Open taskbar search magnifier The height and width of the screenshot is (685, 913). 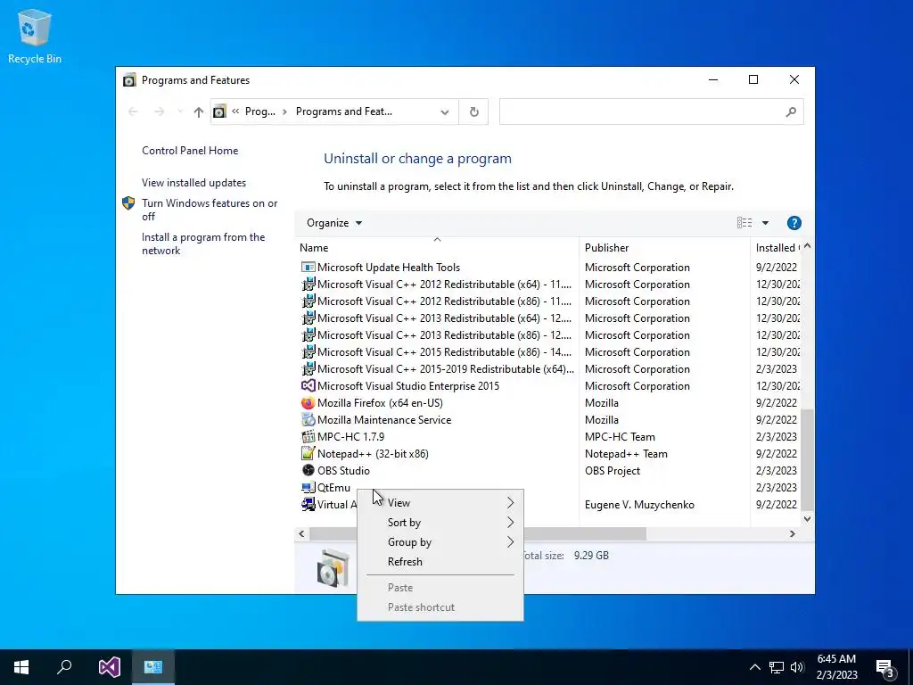[64, 667]
